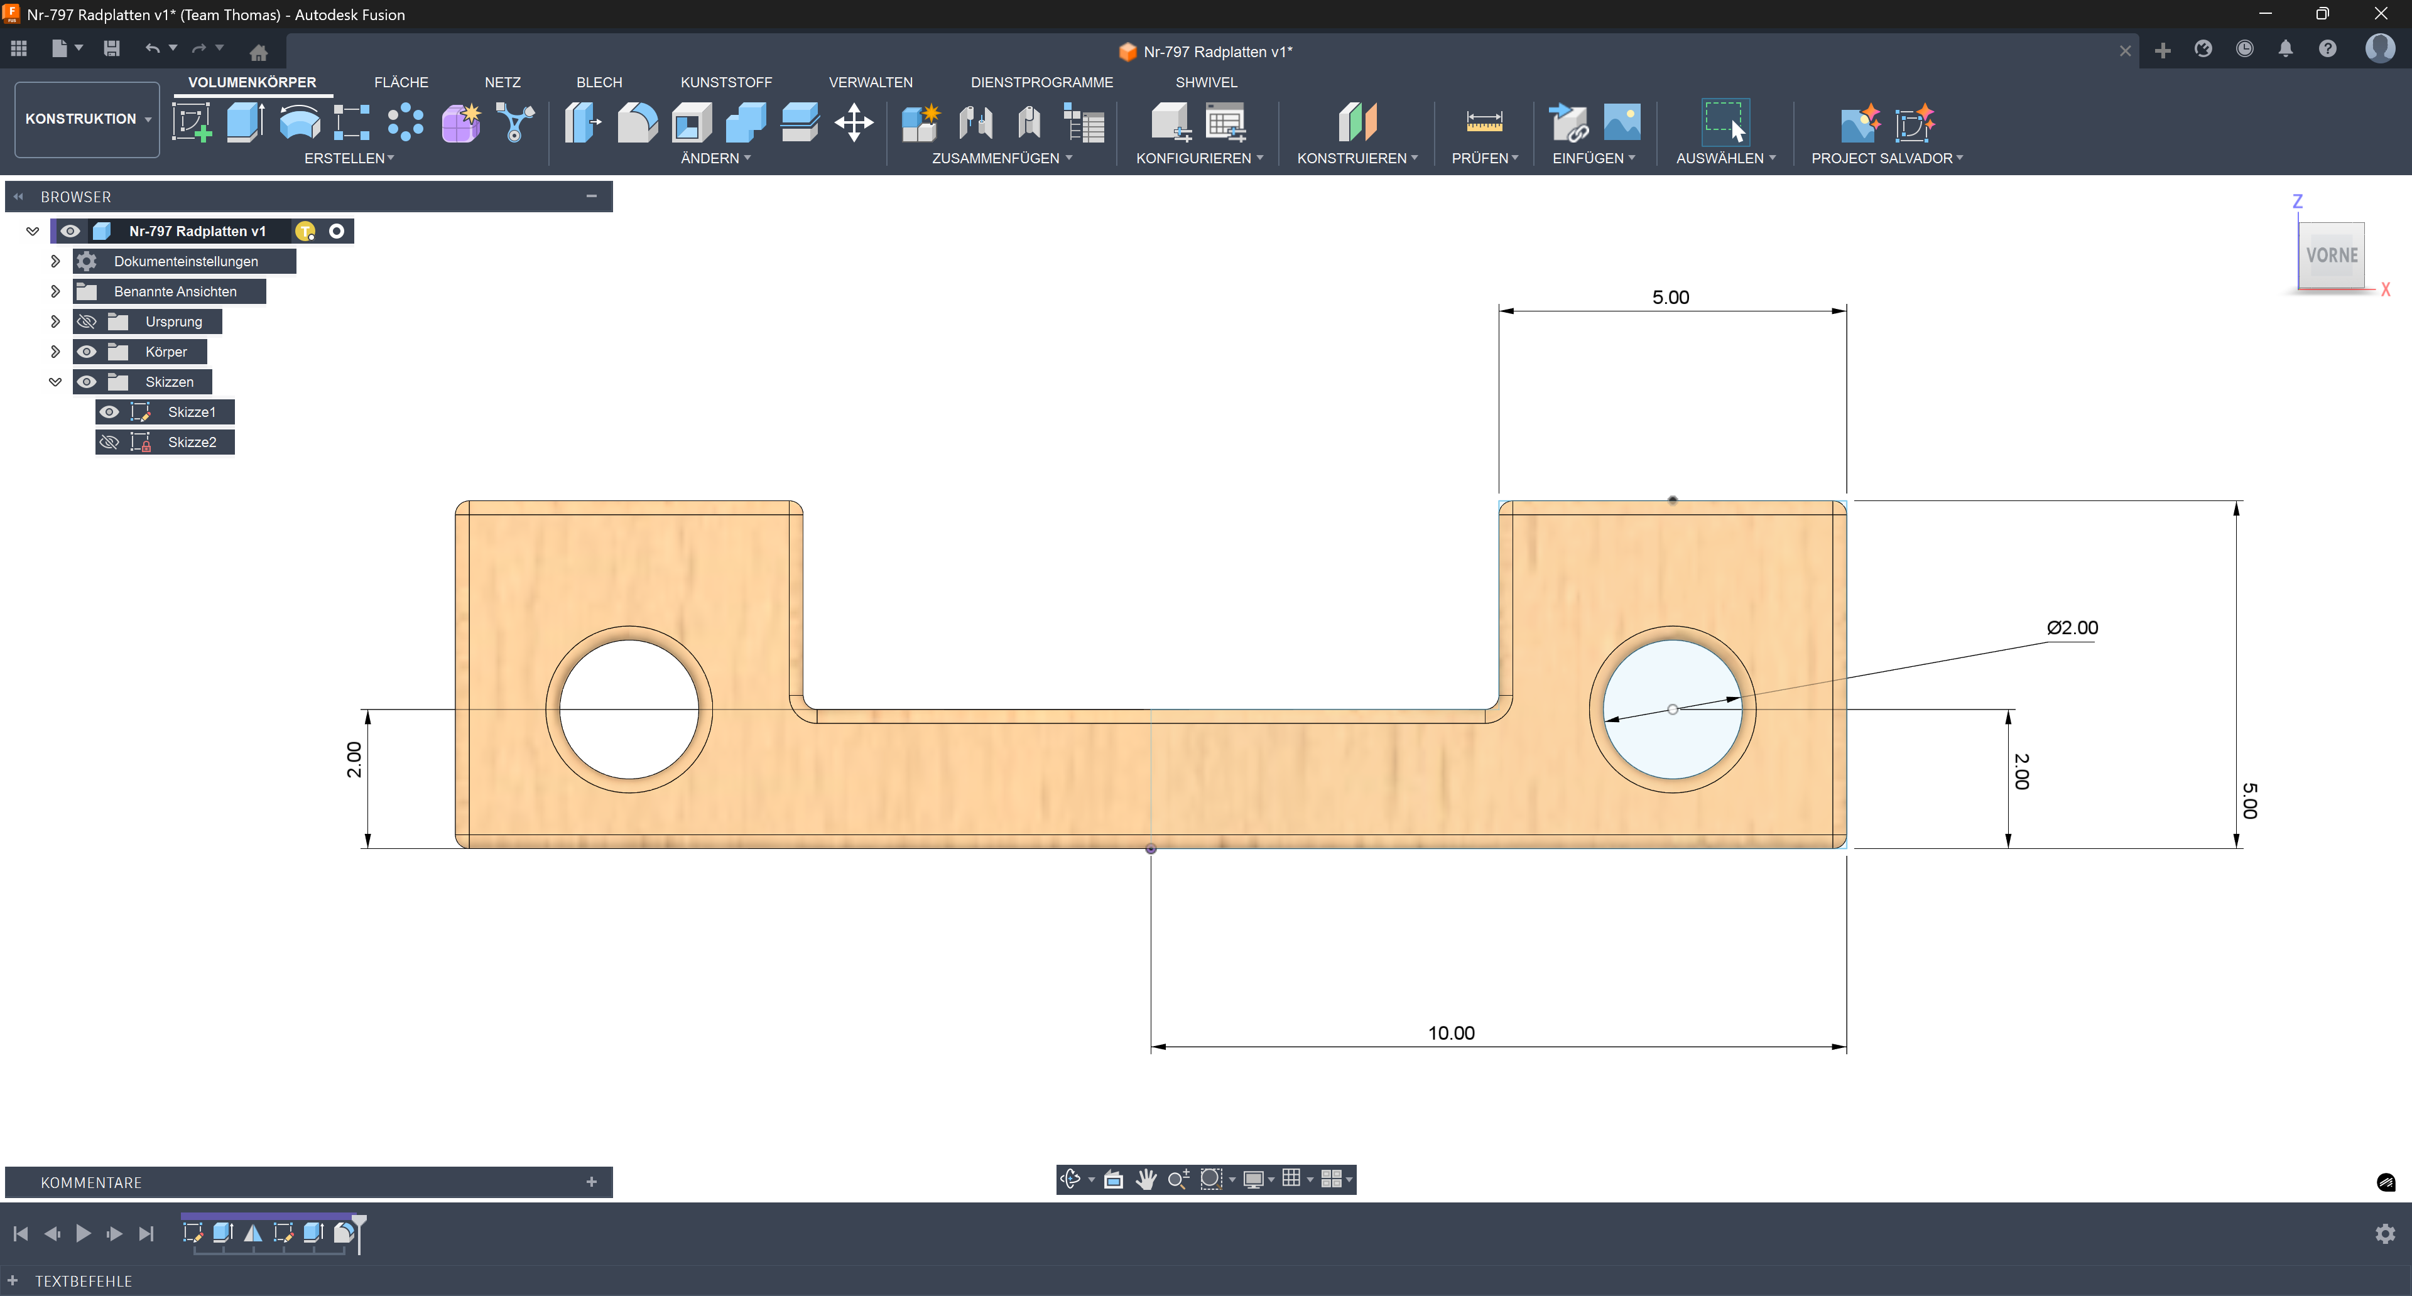Collapse the Skizzen folder

pos(55,382)
